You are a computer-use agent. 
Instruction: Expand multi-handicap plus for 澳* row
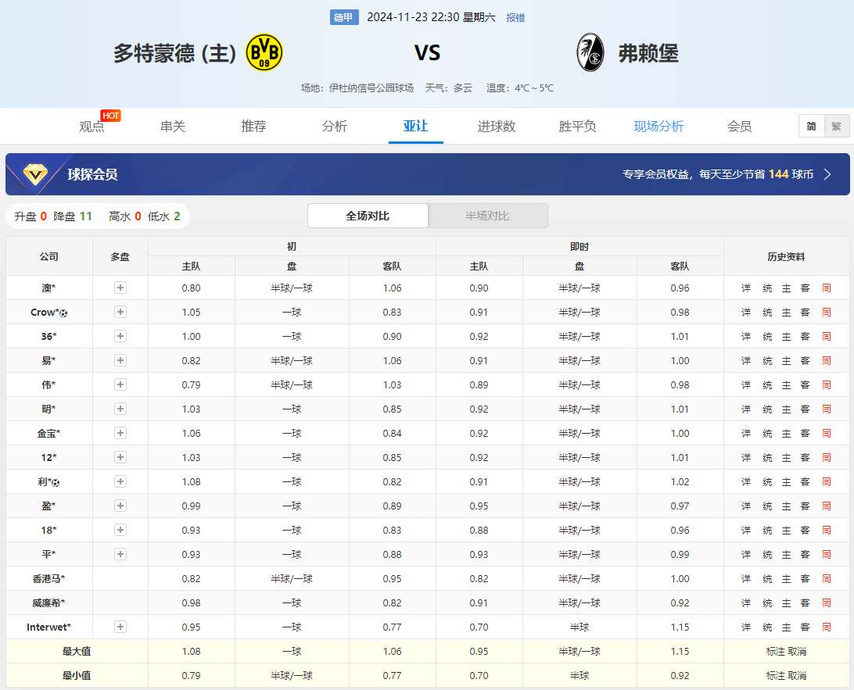pos(120,288)
